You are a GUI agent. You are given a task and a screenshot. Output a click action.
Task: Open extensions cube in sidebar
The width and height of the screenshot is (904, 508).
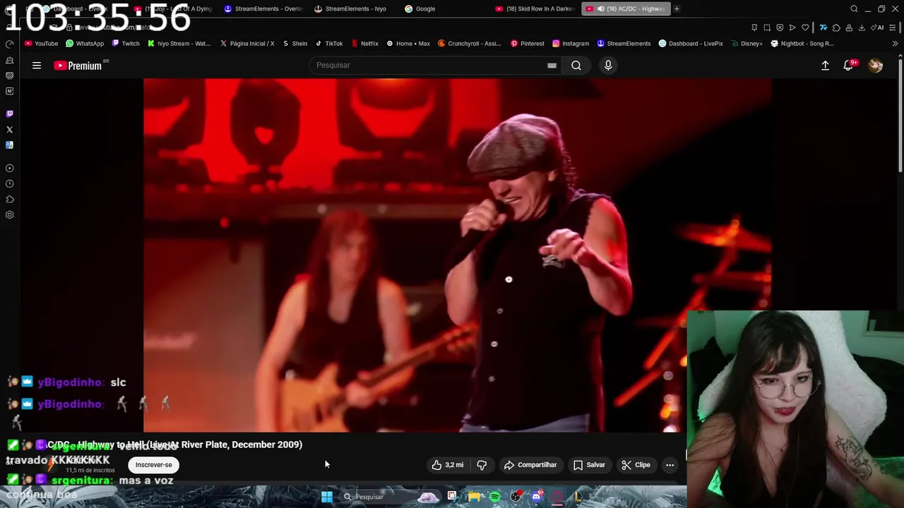coord(9,199)
